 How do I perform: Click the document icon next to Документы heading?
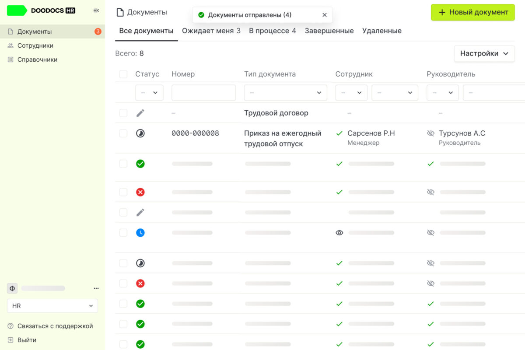coord(120,12)
